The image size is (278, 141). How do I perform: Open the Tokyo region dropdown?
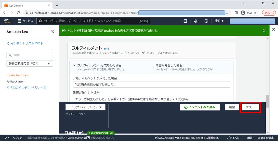click(219, 21)
